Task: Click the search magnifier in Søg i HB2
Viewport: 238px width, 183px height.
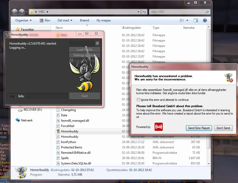Action: point(207,12)
